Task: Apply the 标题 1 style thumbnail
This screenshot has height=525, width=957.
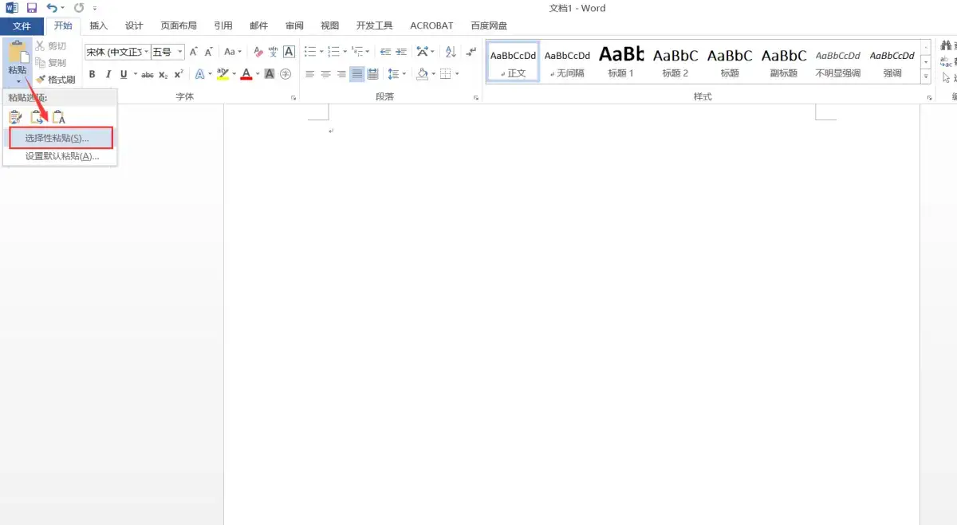Action: pyautogui.click(x=620, y=61)
